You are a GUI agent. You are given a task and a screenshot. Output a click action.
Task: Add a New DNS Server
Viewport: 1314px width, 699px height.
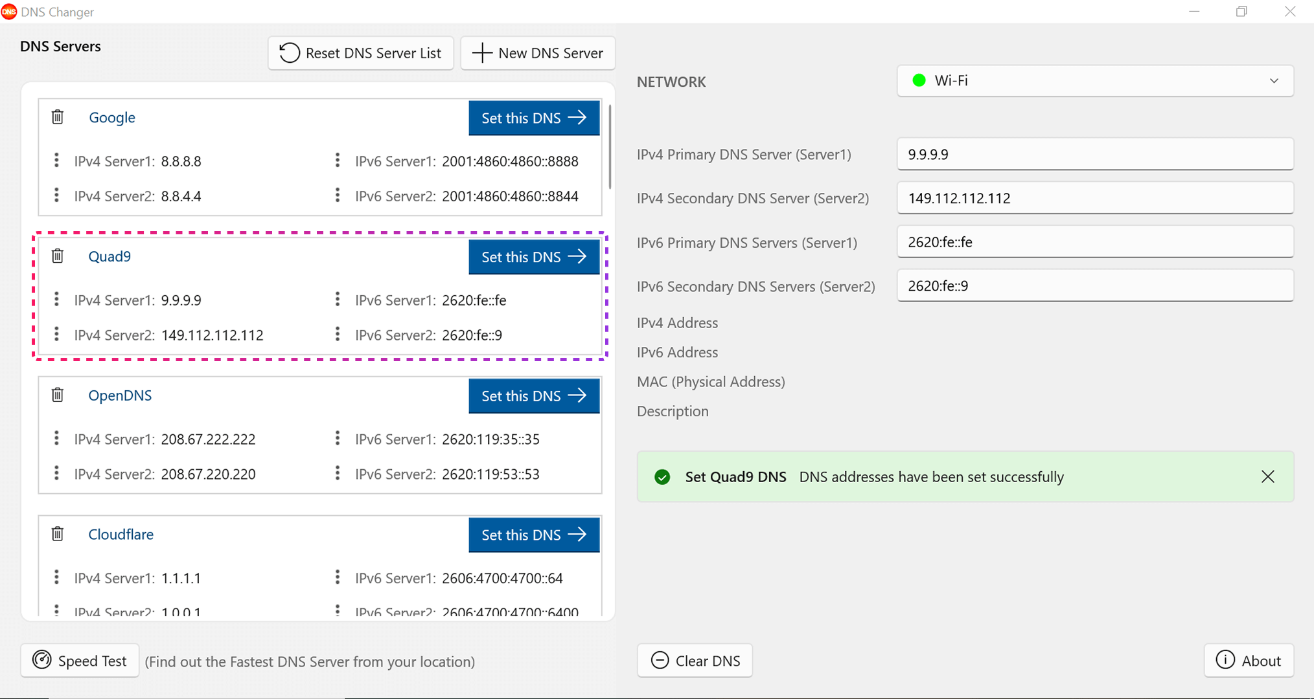click(537, 53)
